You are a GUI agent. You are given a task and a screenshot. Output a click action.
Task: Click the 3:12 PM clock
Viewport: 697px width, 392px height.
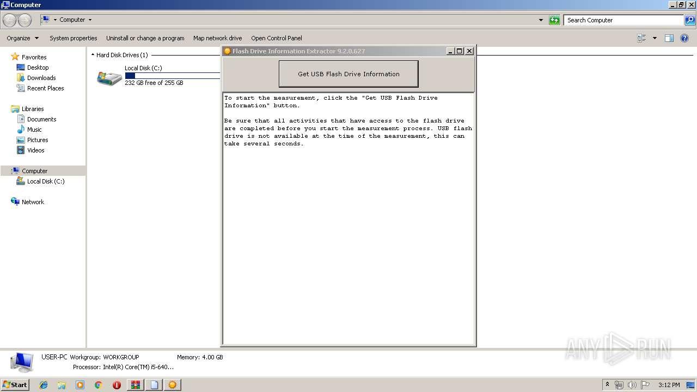[x=669, y=385]
